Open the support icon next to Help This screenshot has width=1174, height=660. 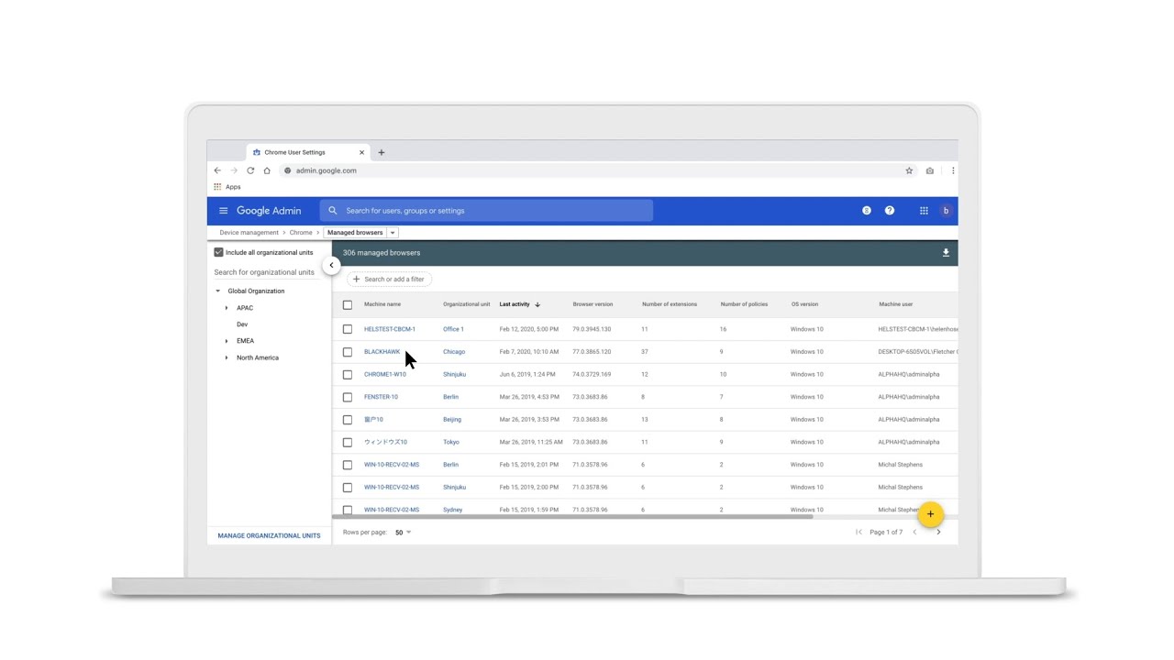(x=866, y=210)
